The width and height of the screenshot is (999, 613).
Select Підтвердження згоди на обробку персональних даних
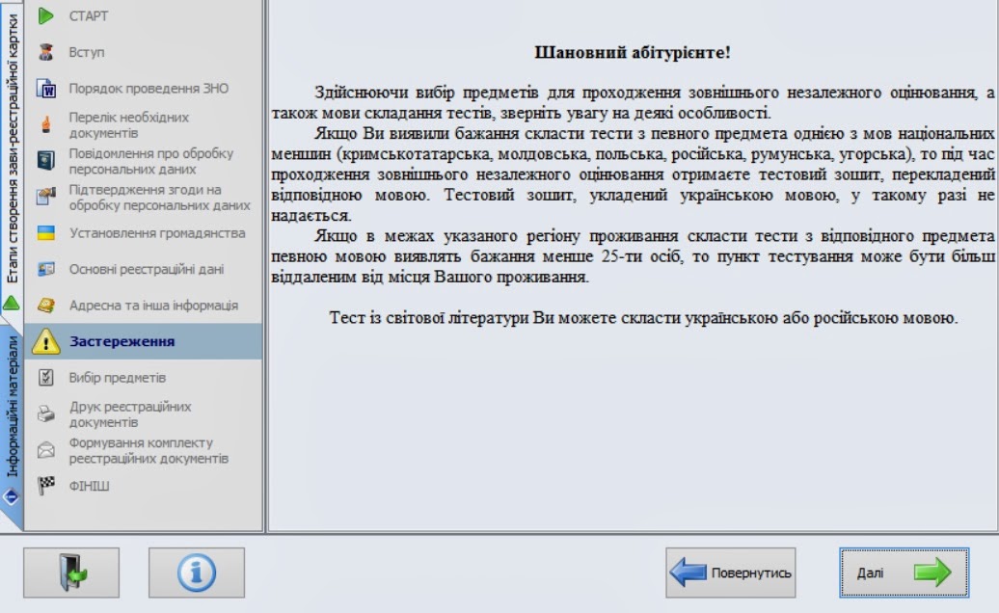point(144,198)
